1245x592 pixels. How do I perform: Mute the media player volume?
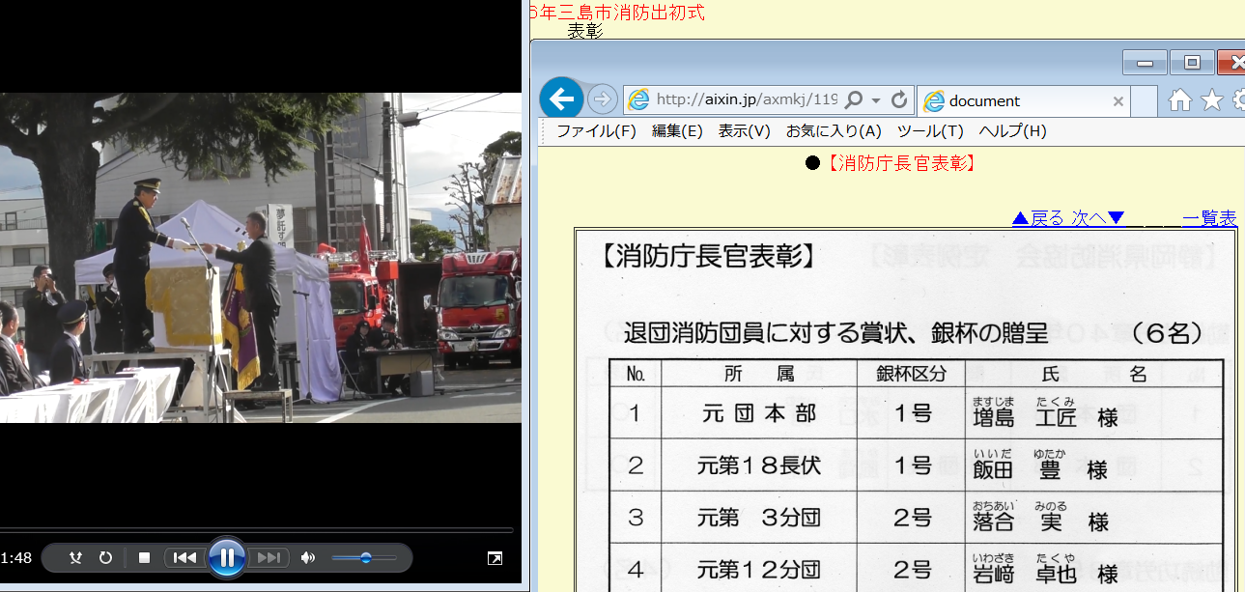pos(308,557)
